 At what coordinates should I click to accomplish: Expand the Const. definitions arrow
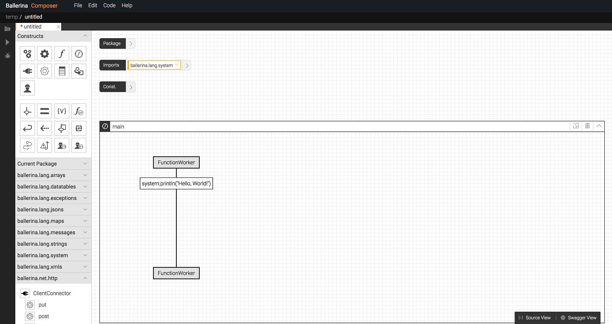(x=131, y=87)
